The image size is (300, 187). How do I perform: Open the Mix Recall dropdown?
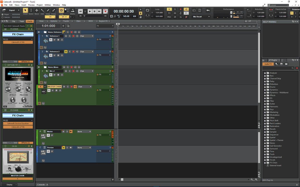tap(201, 17)
